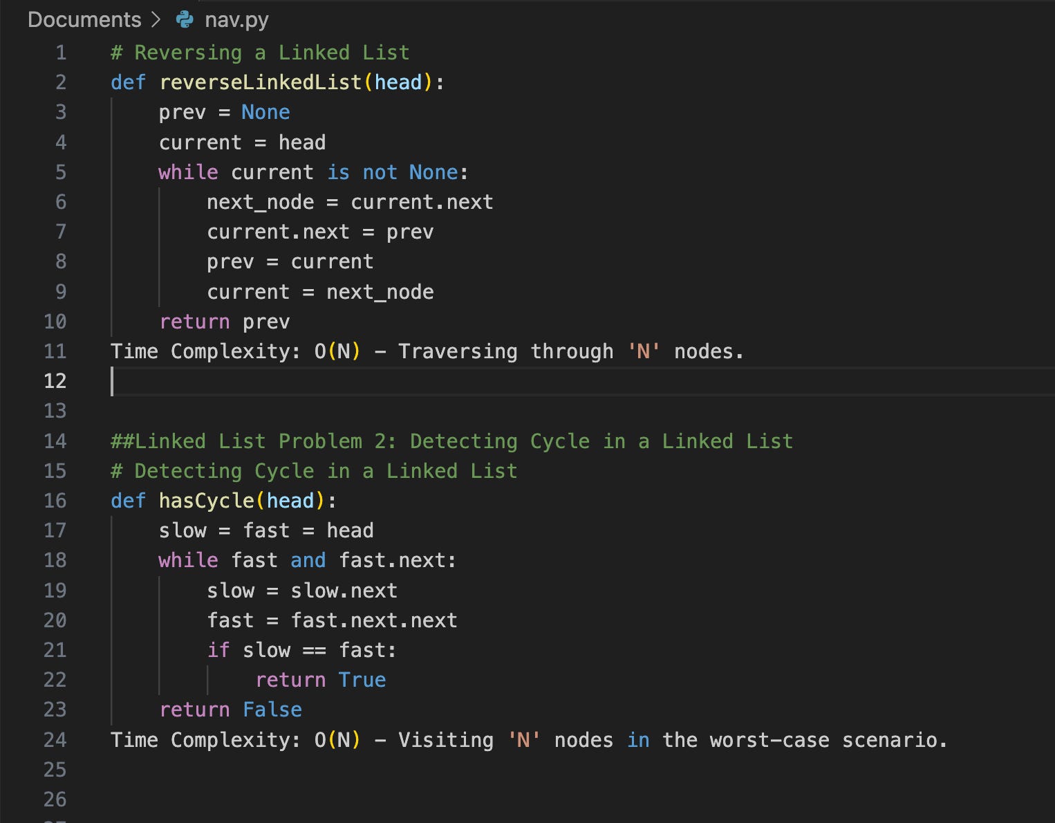Click '# Detecting Cycle in a Linked List' comment
This screenshot has height=823, width=1055.
click(314, 471)
